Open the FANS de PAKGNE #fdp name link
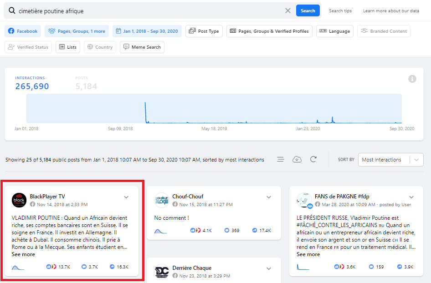The image size is (431, 283). pyautogui.click(x=342, y=197)
